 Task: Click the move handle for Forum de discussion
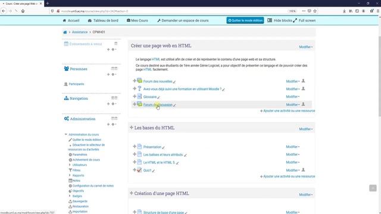tap(135, 105)
